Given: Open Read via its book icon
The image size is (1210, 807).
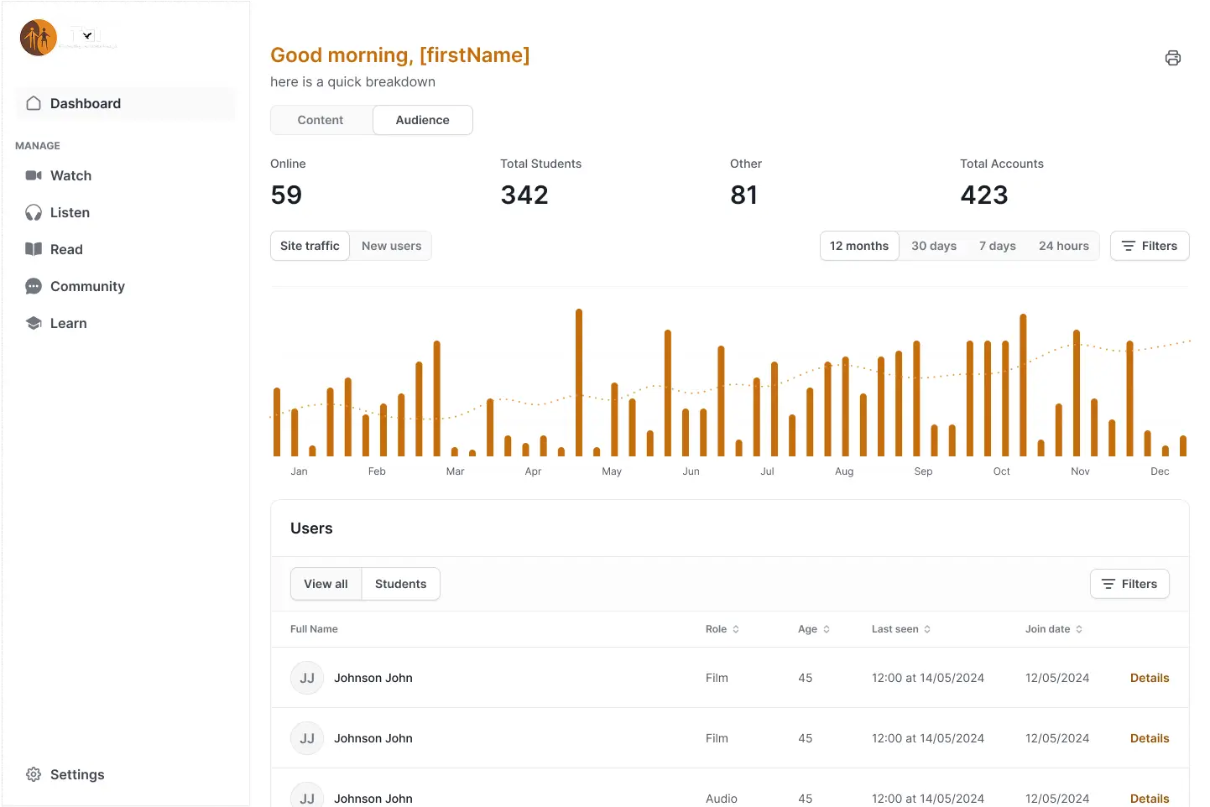Looking at the screenshot, I should click(34, 249).
